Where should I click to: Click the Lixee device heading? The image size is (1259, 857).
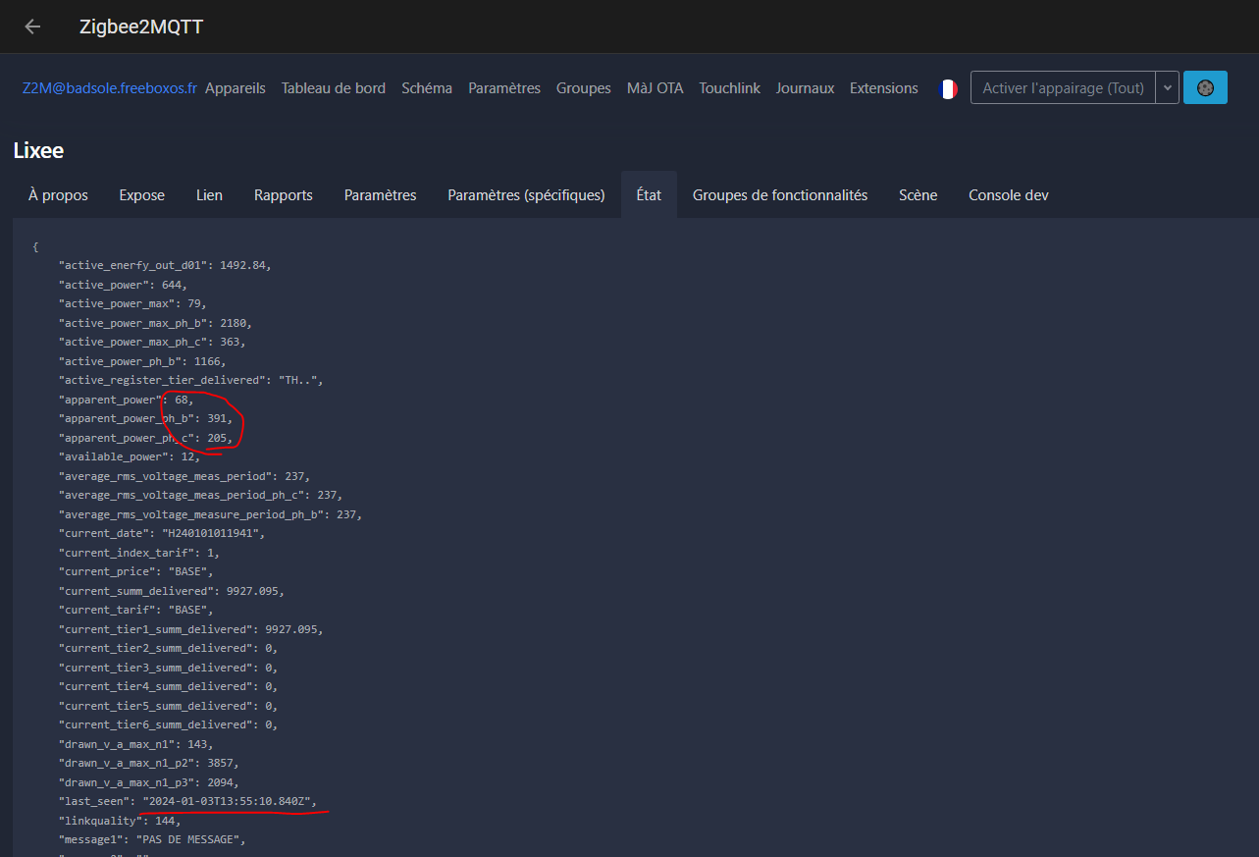coord(39,151)
